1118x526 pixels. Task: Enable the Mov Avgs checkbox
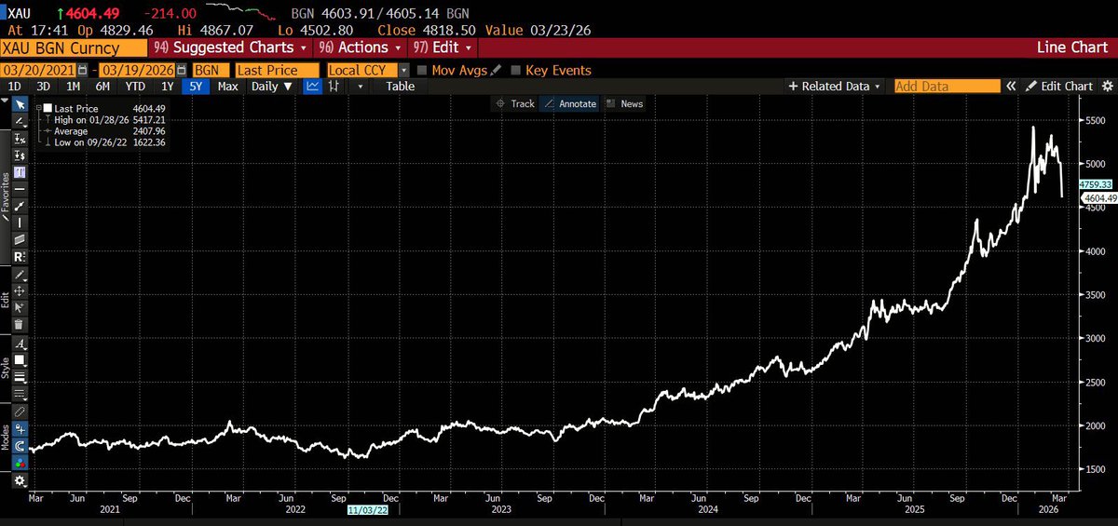point(423,70)
